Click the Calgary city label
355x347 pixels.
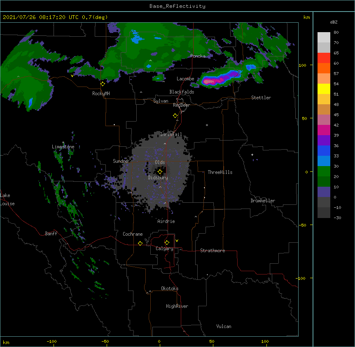(x=164, y=249)
